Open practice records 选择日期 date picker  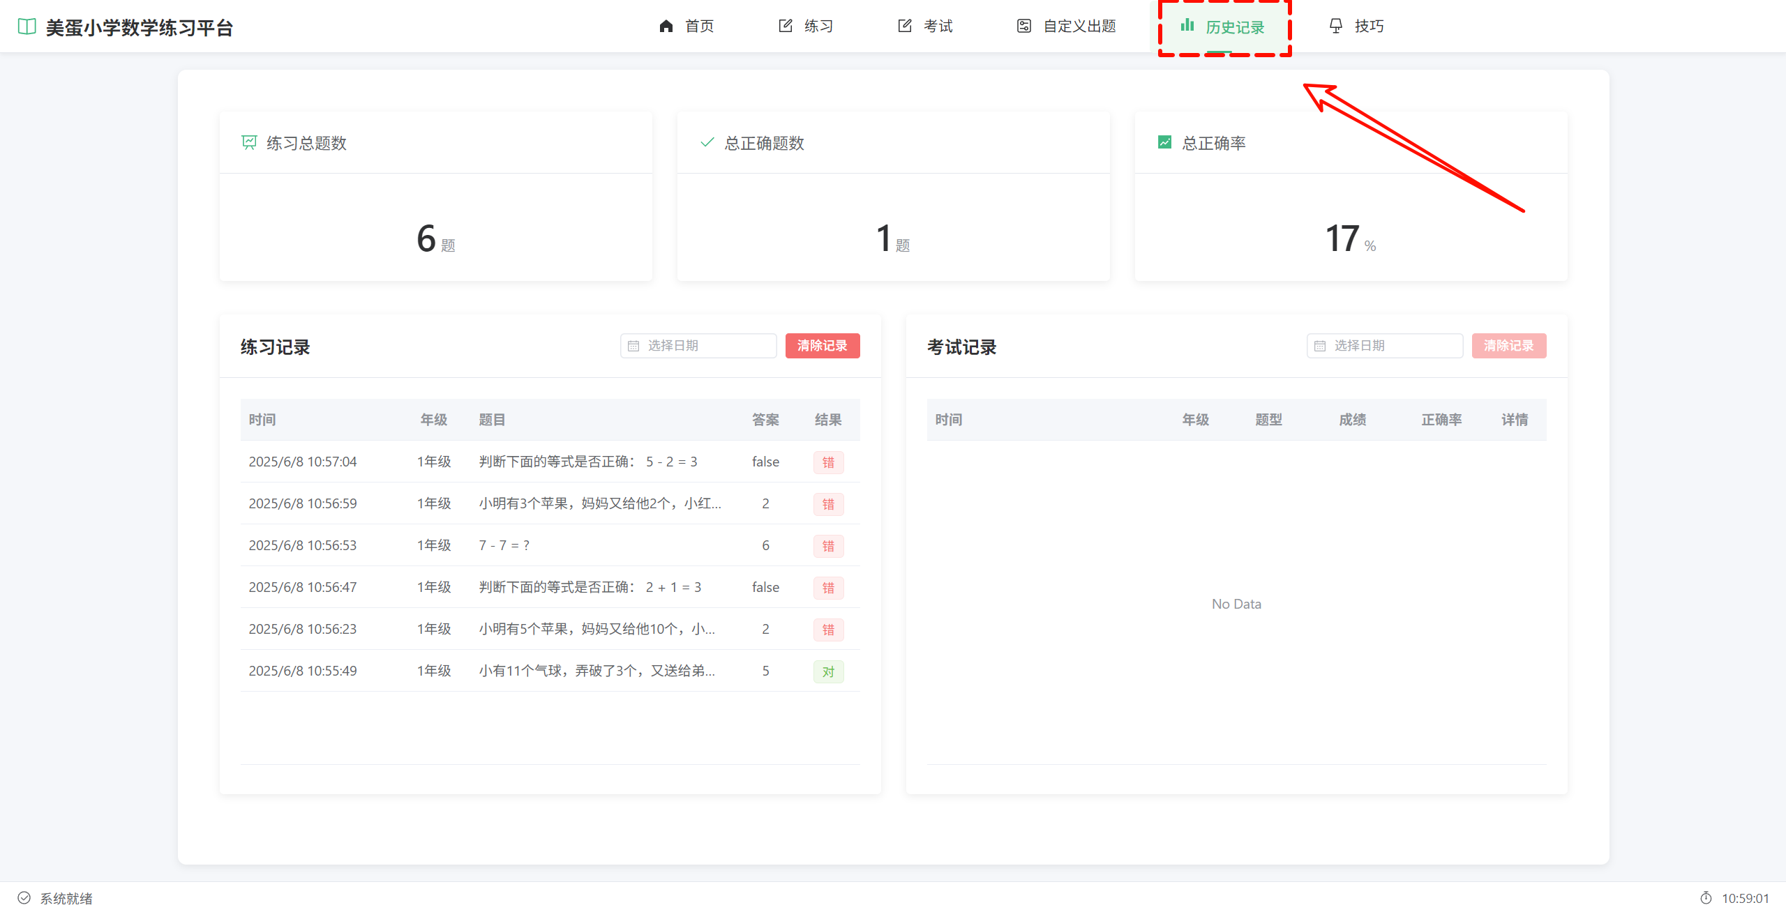(698, 346)
